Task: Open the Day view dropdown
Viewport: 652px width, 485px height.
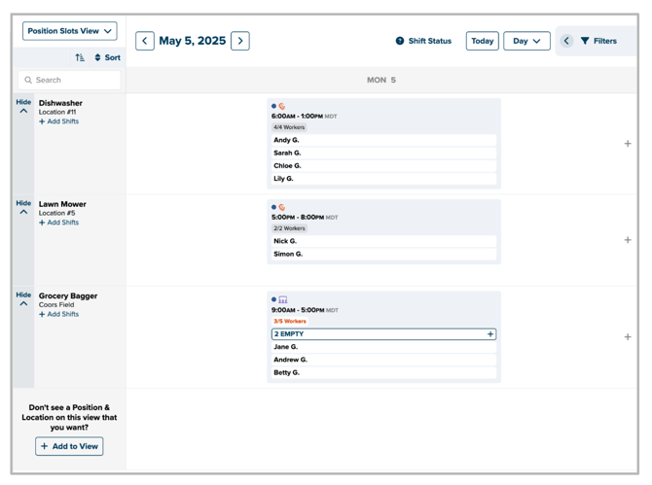Action: point(526,41)
